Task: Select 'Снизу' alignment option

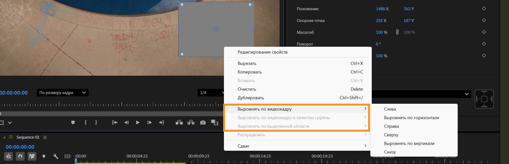Action: (414, 152)
